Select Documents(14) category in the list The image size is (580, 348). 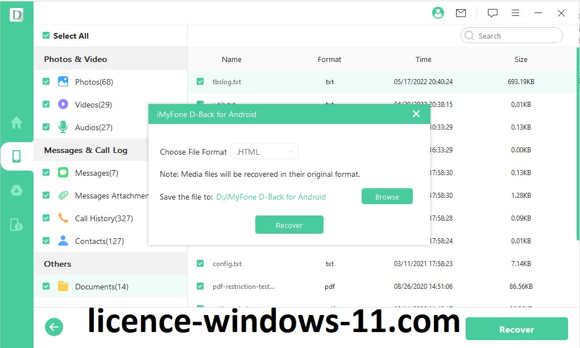coord(101,287)
